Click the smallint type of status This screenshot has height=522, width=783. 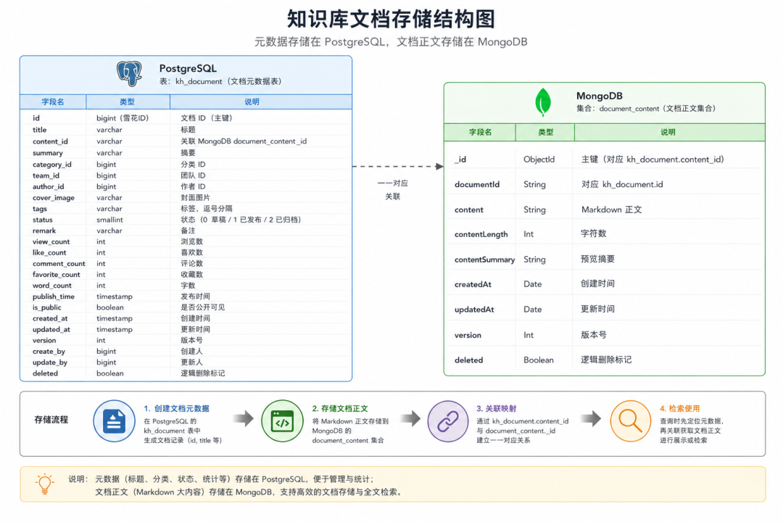click(109, 220)
